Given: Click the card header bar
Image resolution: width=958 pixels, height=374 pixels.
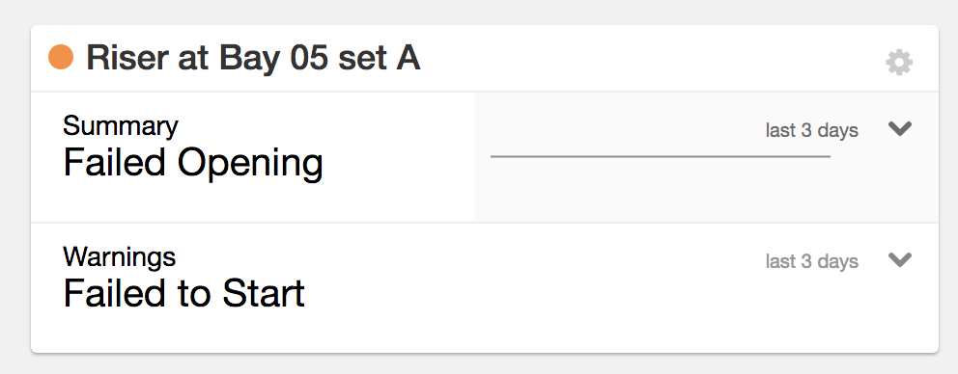Looking at the screenshot, I should [485, 59].
